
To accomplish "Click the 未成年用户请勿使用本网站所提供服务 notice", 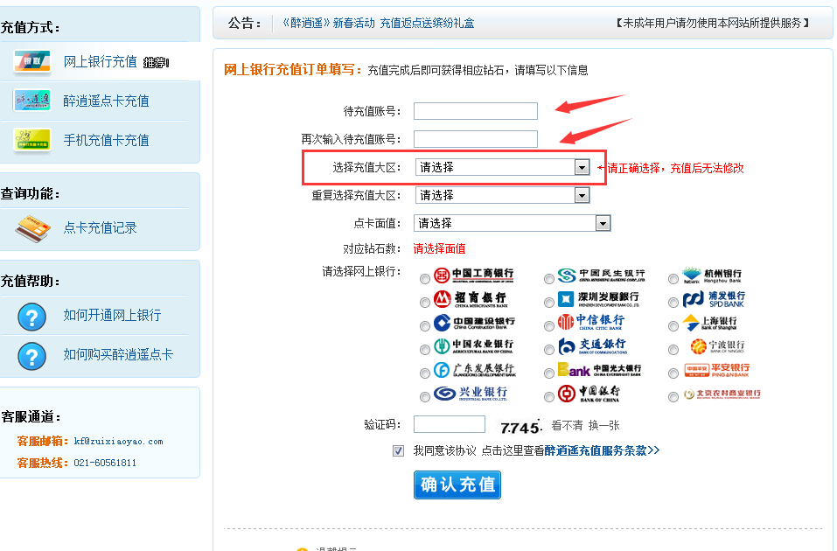I will coord(713,23).
